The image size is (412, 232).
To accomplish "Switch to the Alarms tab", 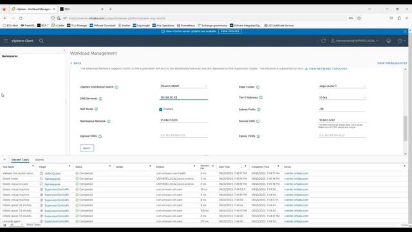I will pos(40,160).
